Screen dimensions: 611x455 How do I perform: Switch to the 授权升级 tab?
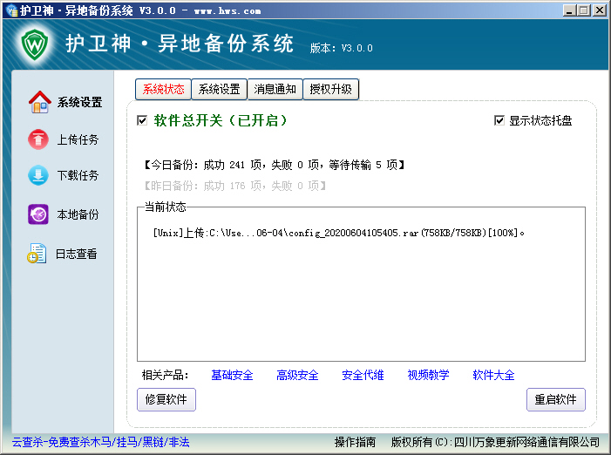tap(331, 89)
